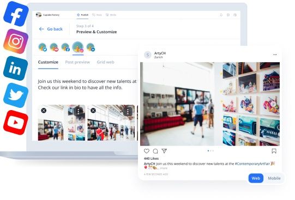Click the Go back button
Image resolution: width=295 pixels, height=200 pixels.
(x=51, y=29)
